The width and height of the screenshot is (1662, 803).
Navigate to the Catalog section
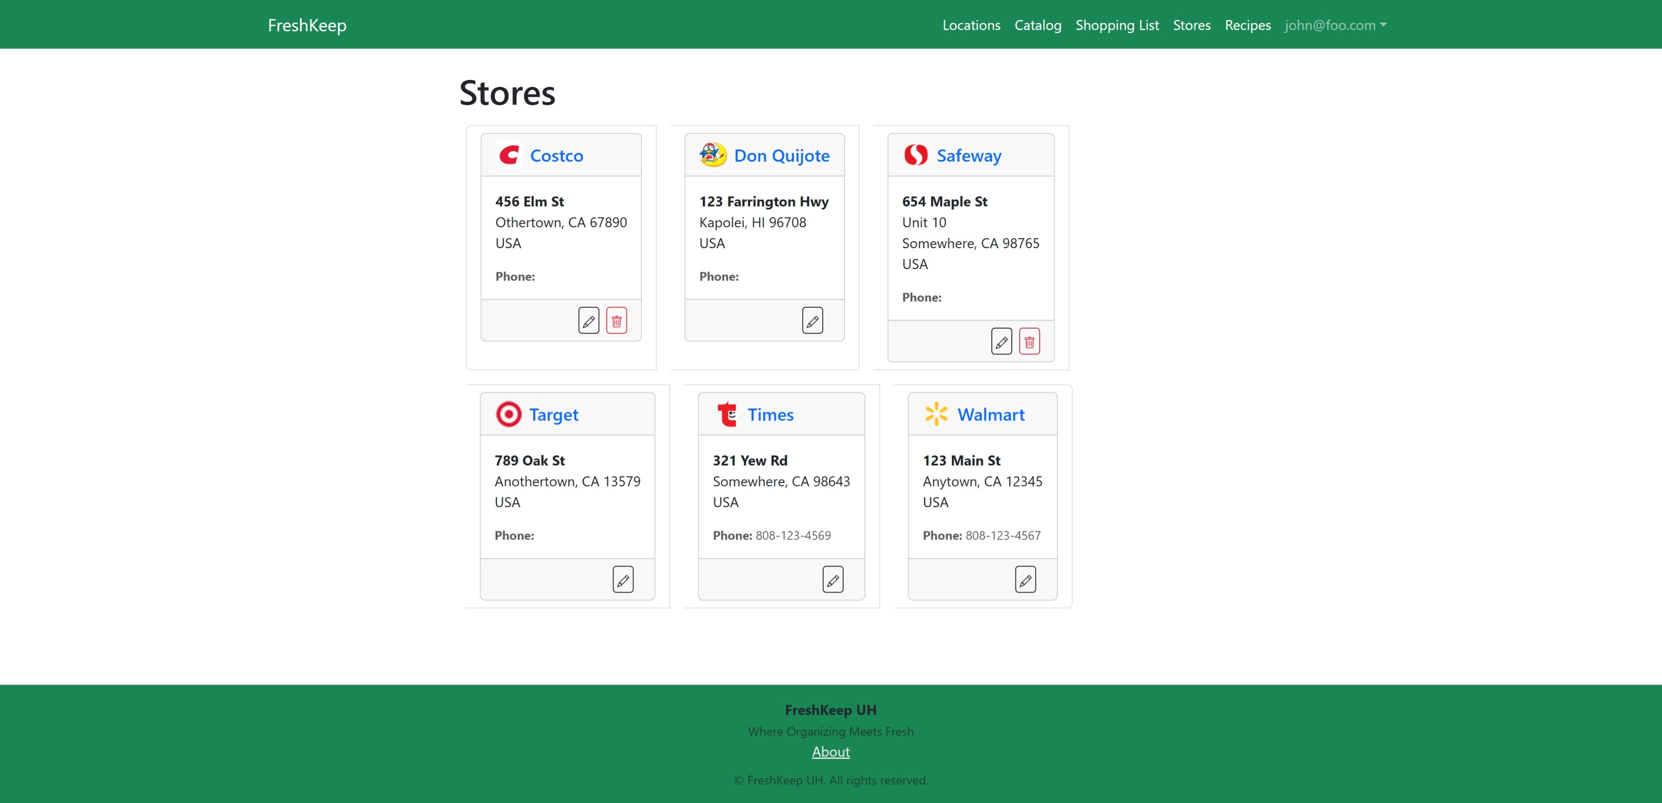click(1037, 25)
